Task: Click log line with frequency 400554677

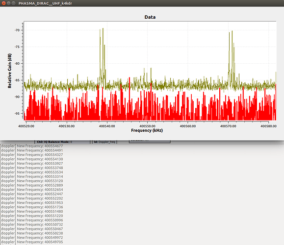Action: pos(31,146)
